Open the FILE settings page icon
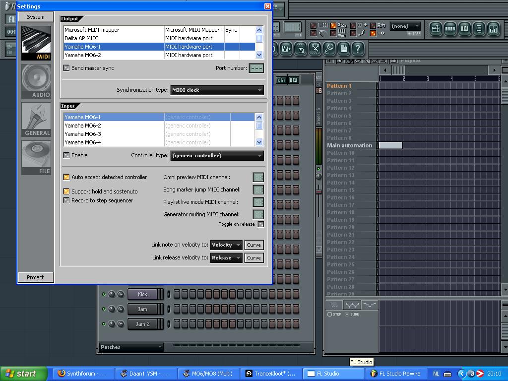The width and height of the screenshot is (508, 381). (x=36, y=158)
